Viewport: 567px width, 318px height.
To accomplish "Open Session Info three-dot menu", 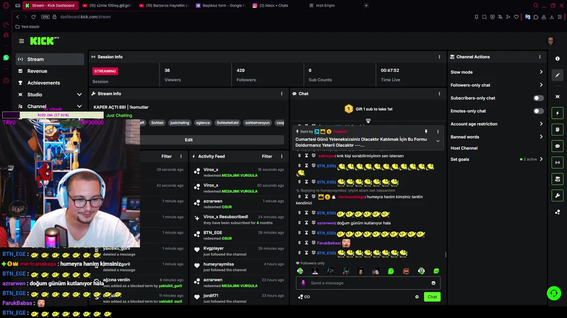I will 439,57.
